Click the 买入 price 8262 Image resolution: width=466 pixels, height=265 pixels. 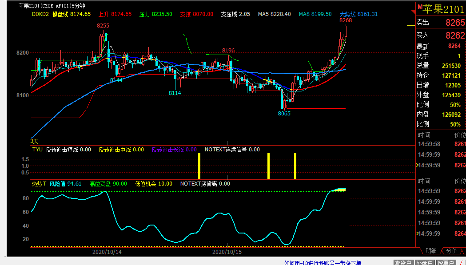pyautogui.click(x=455, y=35)
